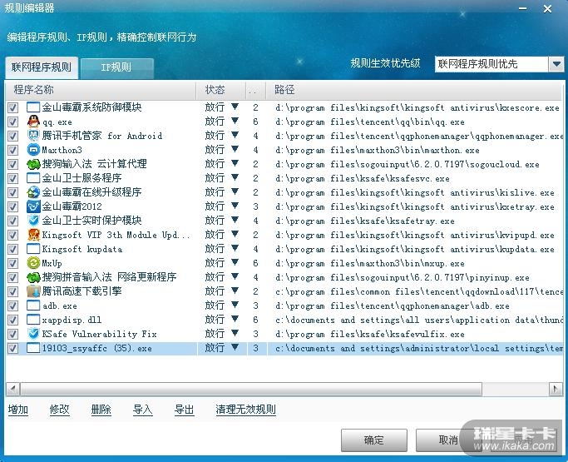Select path ending in sogoucloud.exe
The width and height of the screenshot is (568, 462).
point(407,164)
